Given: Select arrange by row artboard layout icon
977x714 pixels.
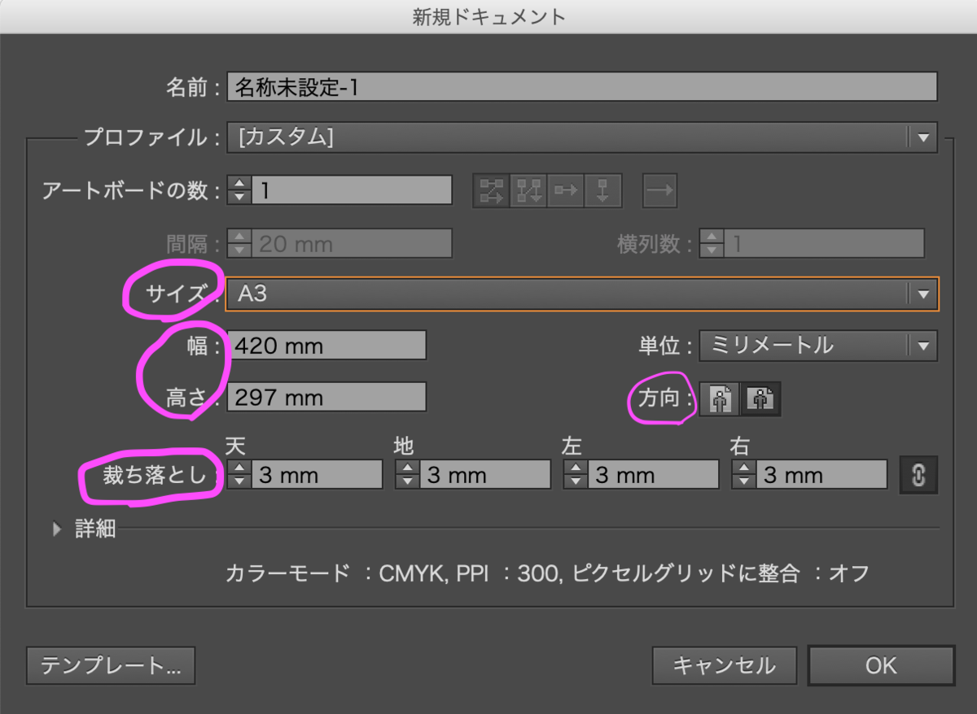Looking at the screenshot, I should (x=566, y=191).
